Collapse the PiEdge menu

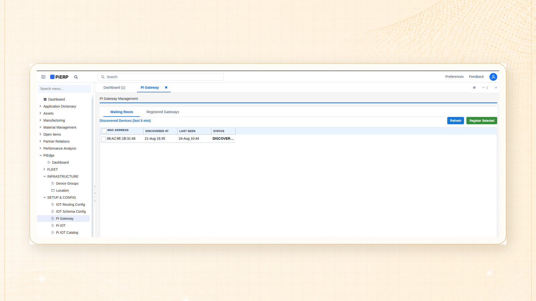coord(41,156)
